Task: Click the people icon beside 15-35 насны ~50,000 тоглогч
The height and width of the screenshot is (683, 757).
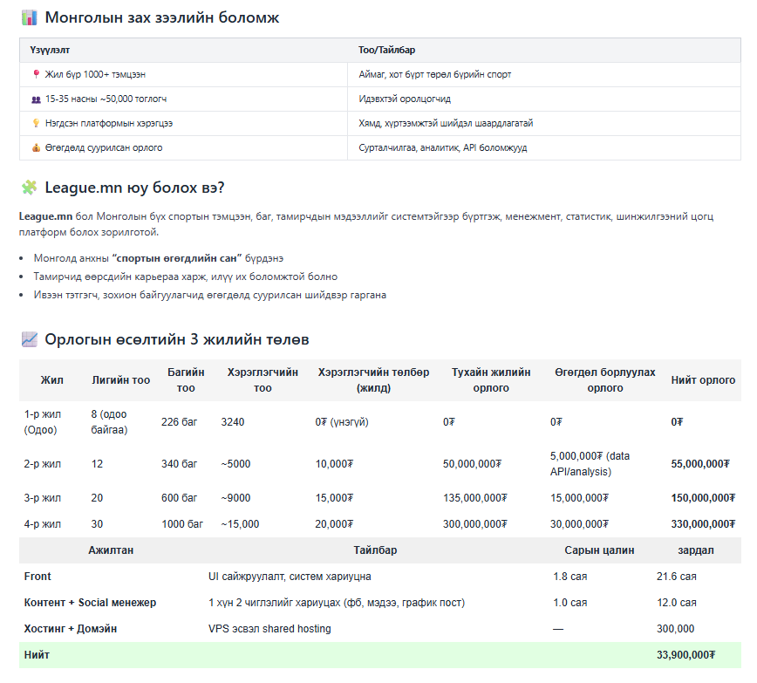Action: point(36,99)
